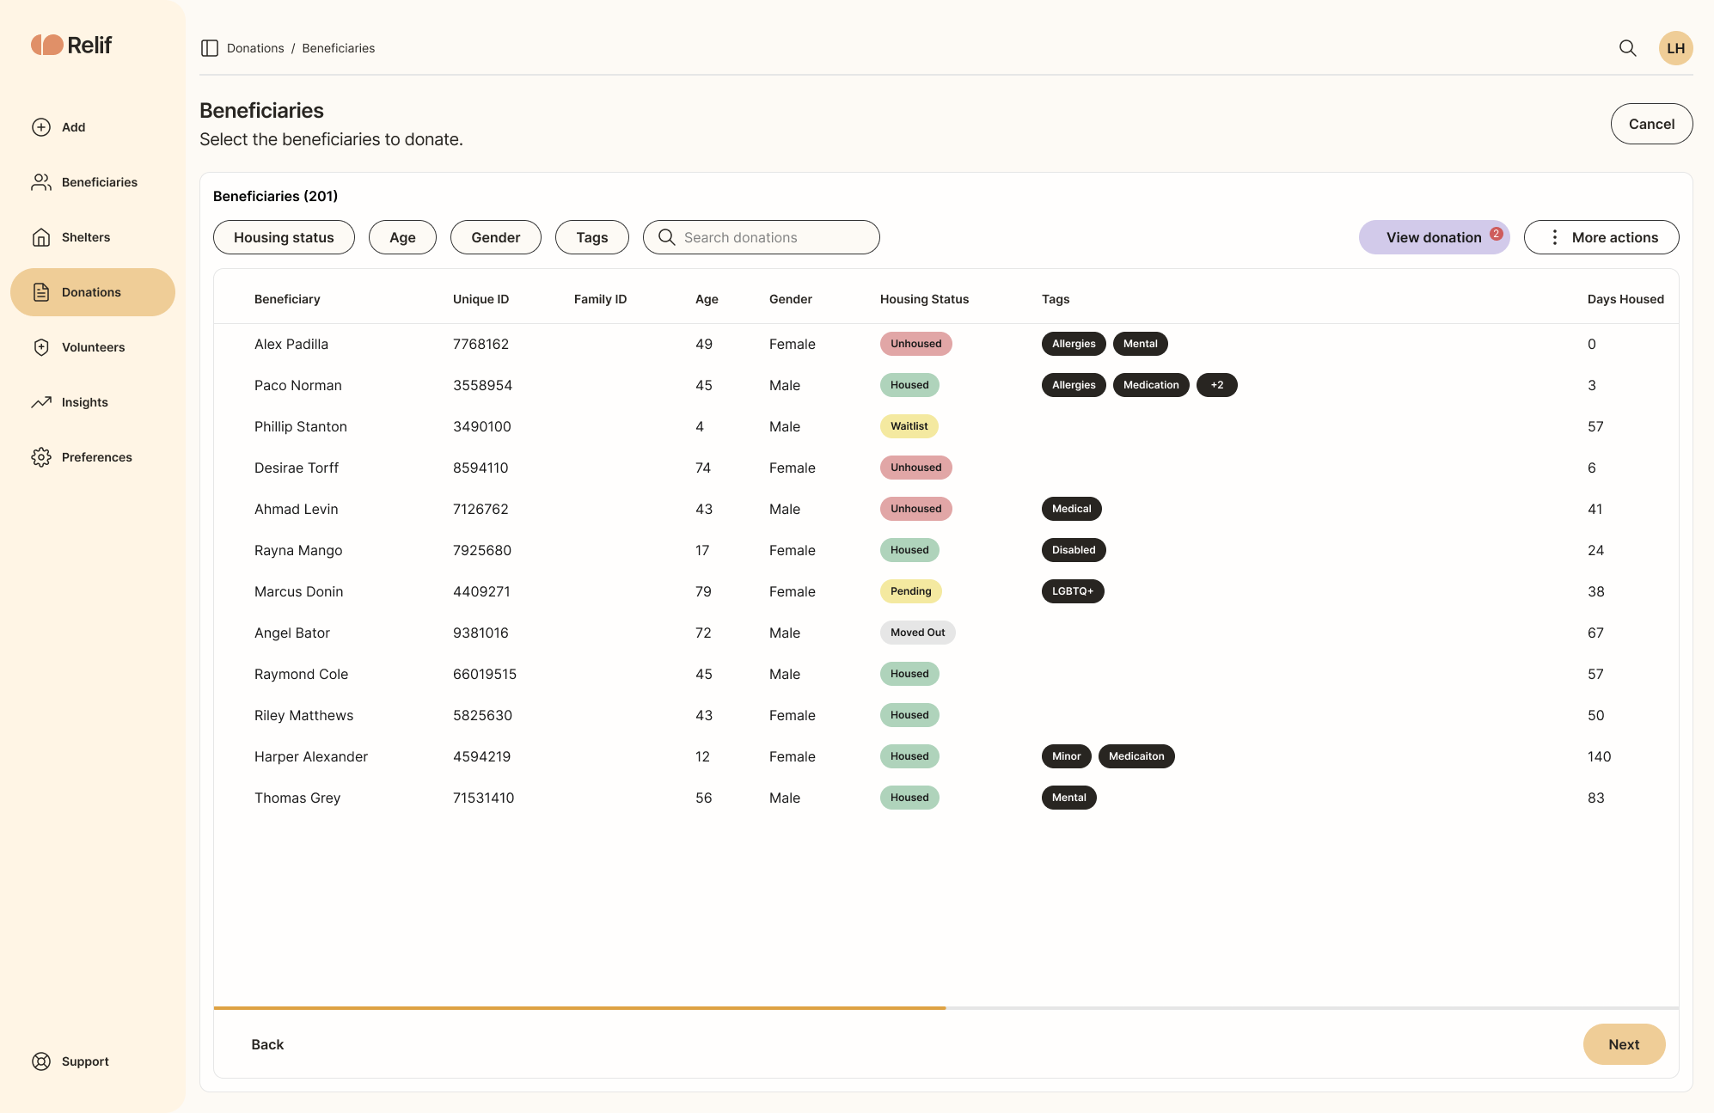Image resolution: width=1714 pixels, height=1113 pixels.
Task: Open the Gender filter
Action: [x=496, y=237]
